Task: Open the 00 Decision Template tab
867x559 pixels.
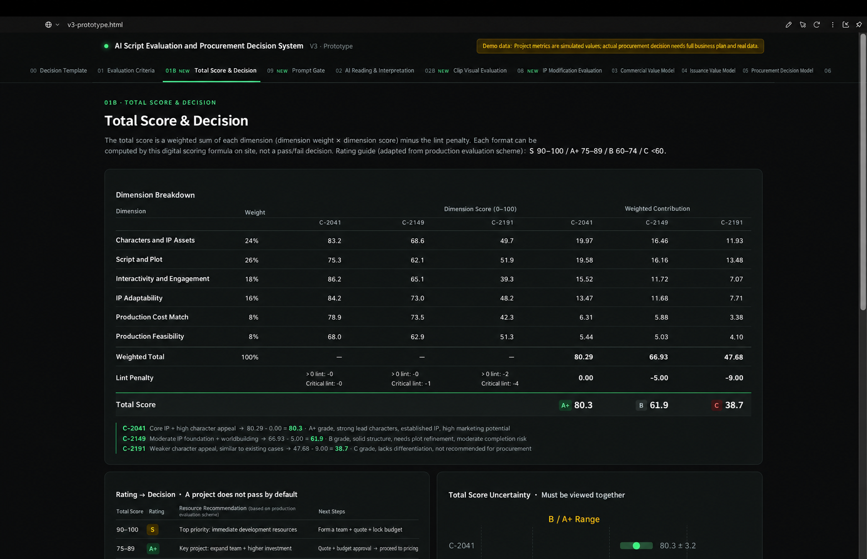Action: 58,70
